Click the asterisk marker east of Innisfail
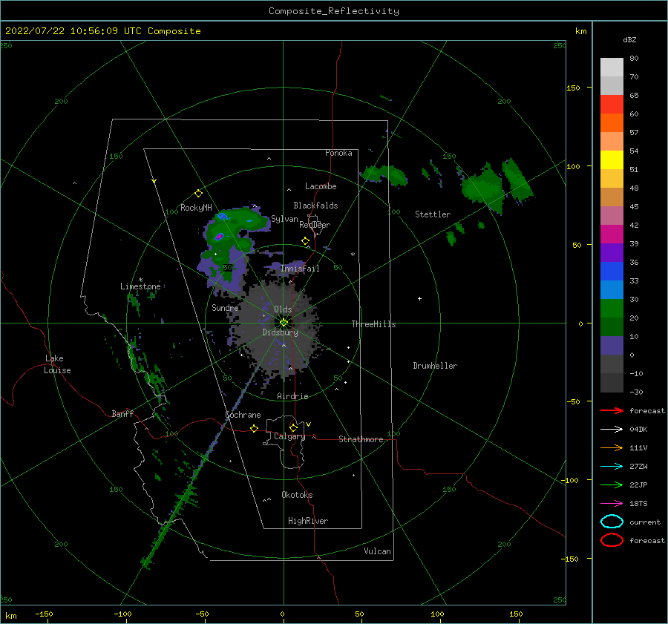This screenshot has width=668, height=624. [353, 254]
